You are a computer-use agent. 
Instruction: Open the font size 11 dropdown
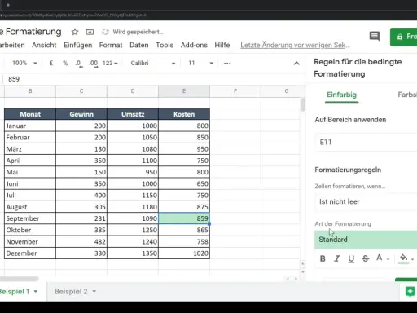coord(200,63)
